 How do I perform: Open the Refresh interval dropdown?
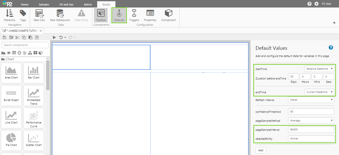click(x=311, y=100)
